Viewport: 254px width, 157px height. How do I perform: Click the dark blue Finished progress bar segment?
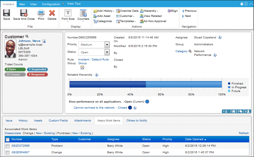108,84
